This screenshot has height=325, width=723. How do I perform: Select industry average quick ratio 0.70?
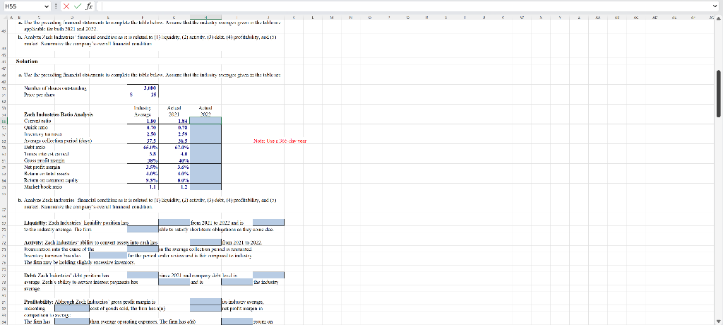[143, 127]
